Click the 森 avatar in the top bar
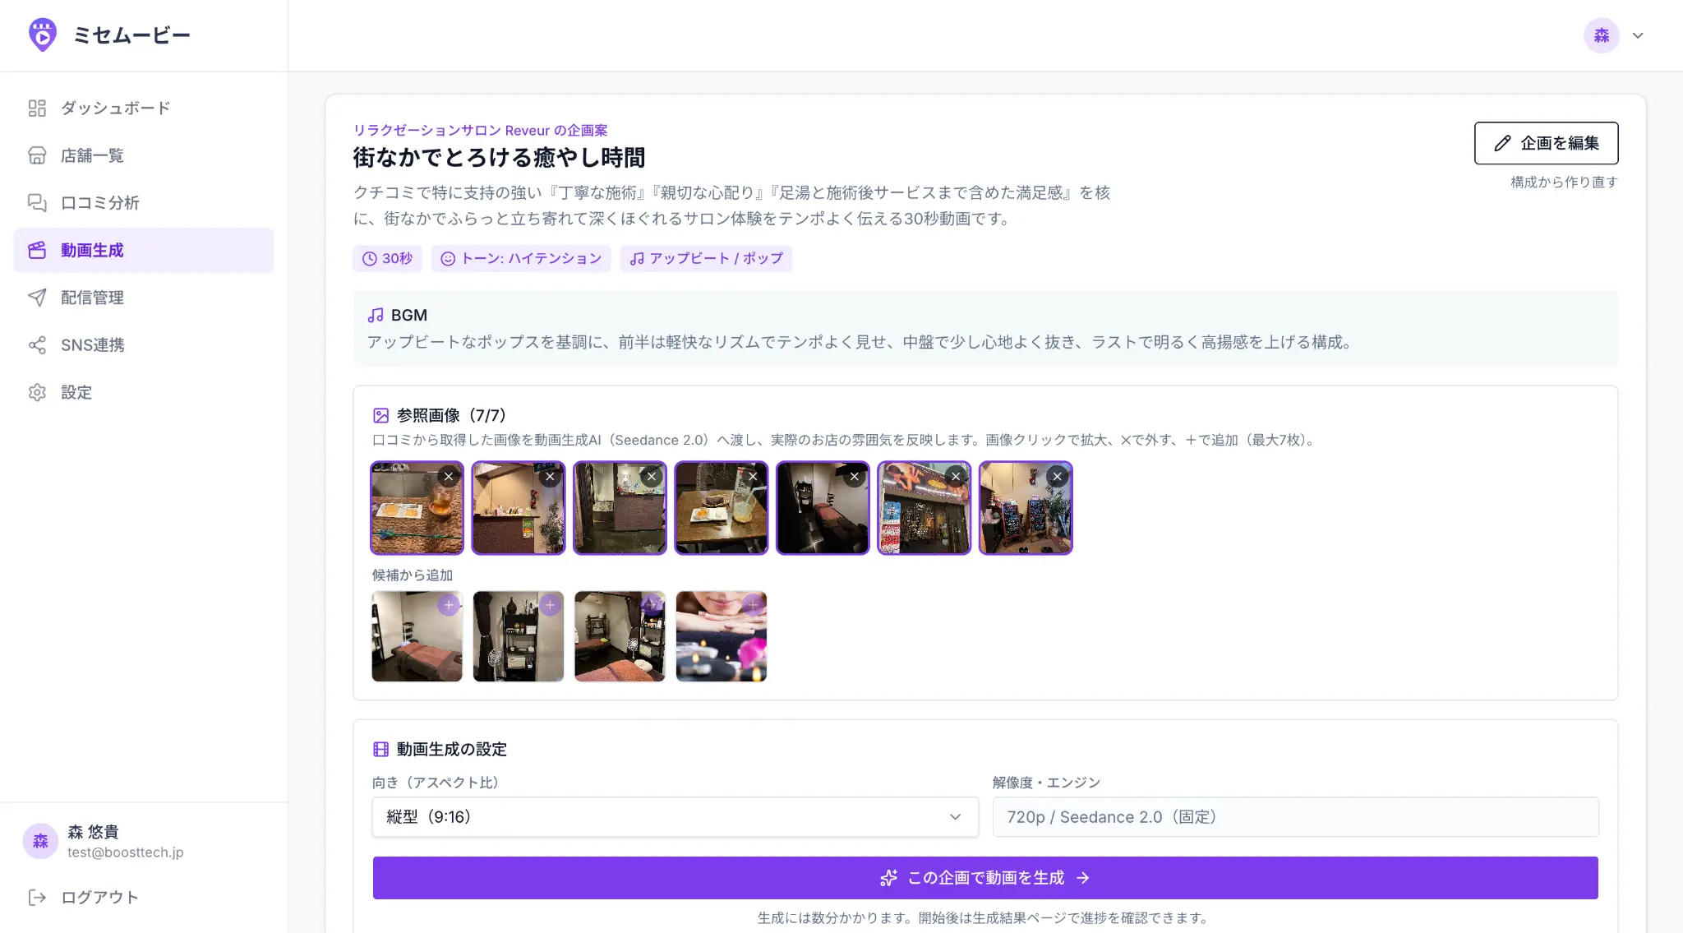This screenshot has width=1683, height=933. point(1601,35)
